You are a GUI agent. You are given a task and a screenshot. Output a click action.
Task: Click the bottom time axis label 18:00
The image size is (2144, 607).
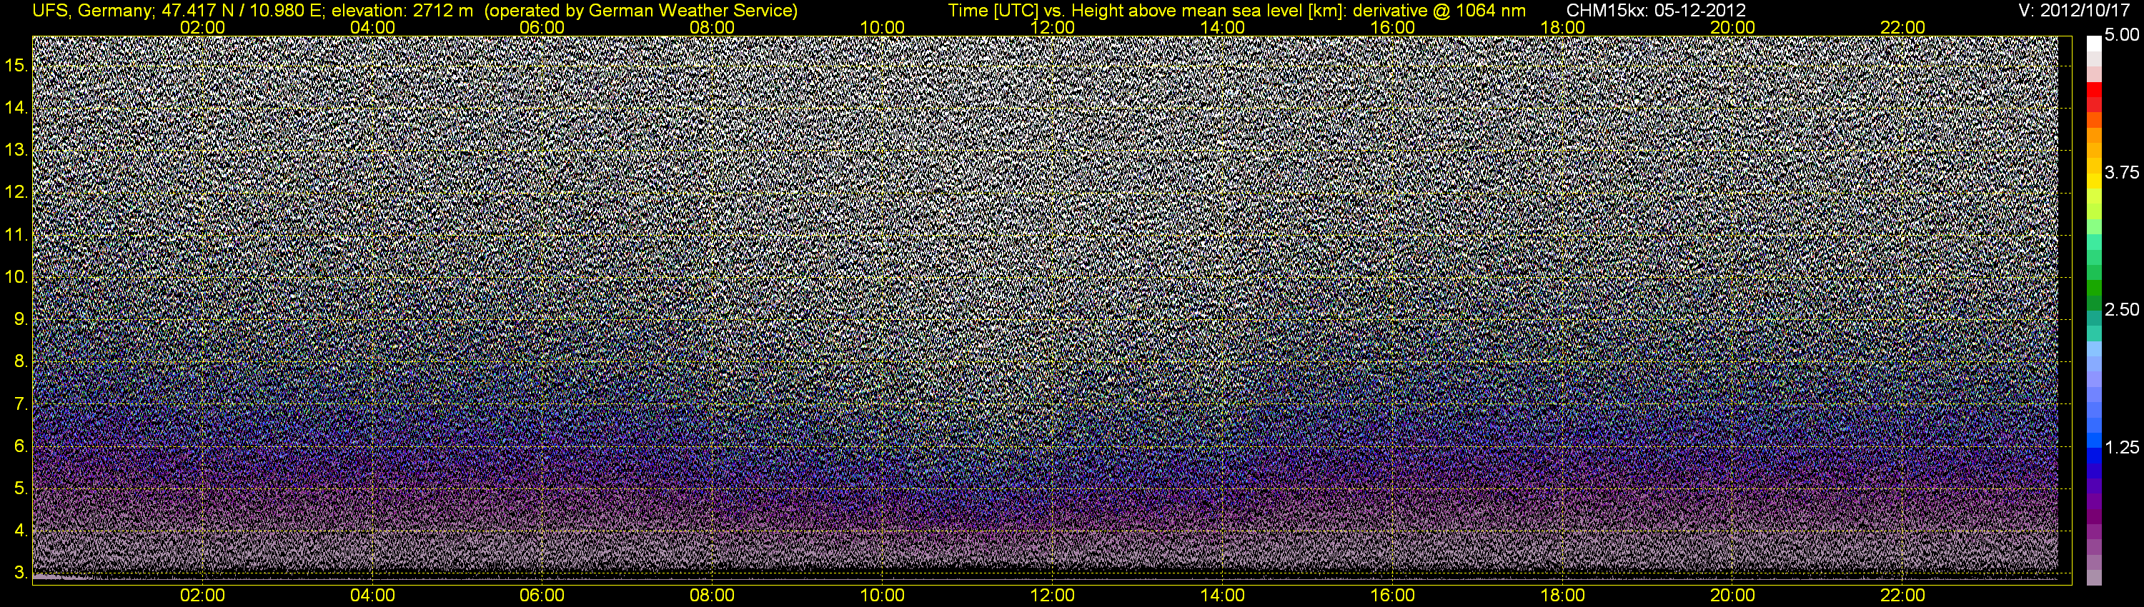point(1562,596)
